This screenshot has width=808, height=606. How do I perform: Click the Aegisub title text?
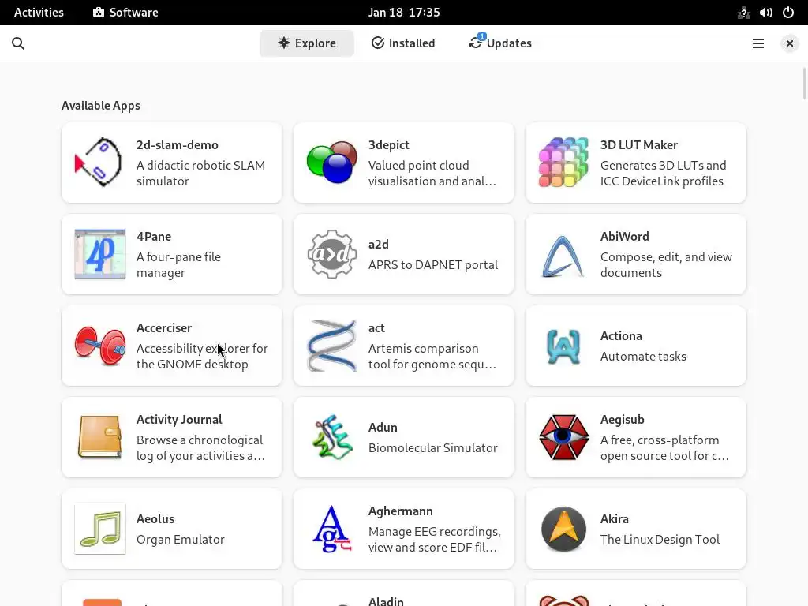pyautogui.click(x=622, y=420)
